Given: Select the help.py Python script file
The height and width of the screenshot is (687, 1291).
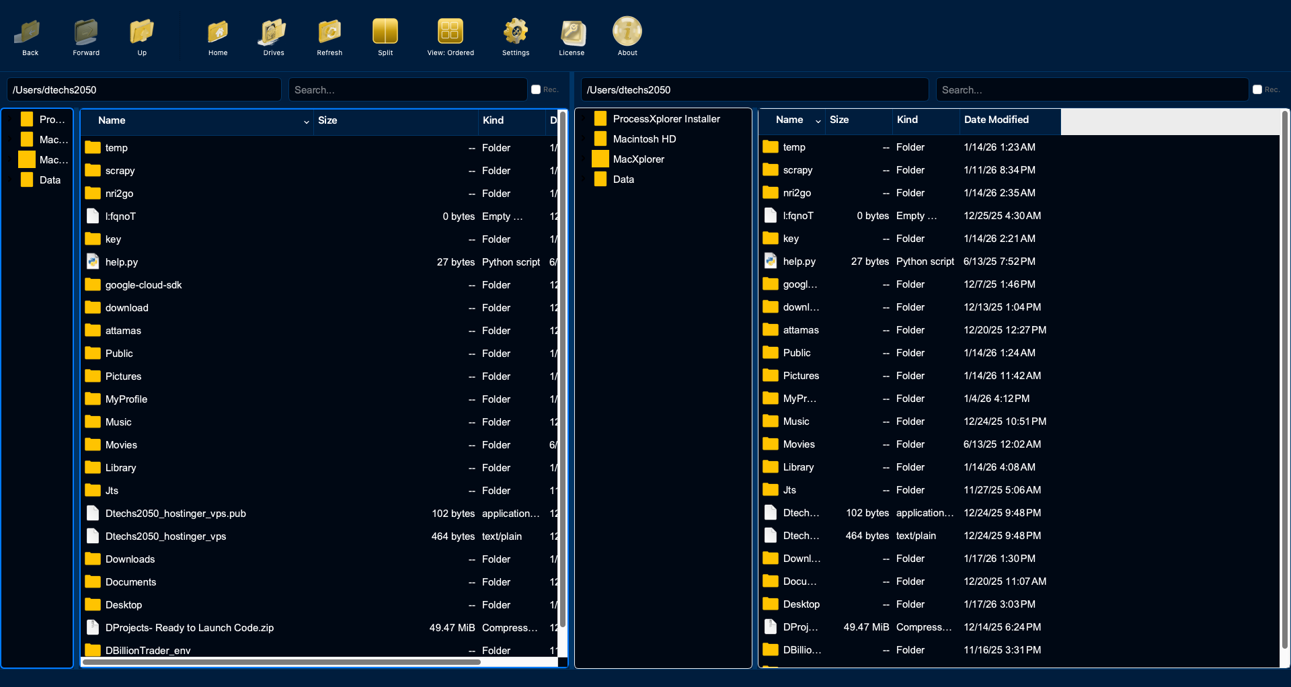Looking at the screenshot, I should point(121,262).
